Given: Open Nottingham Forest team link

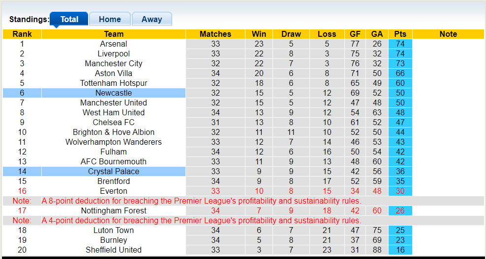Looking at the screenshot, I should click(114, 210).
